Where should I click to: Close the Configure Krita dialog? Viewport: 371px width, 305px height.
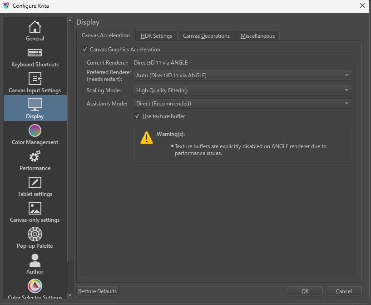[x=362, y=5]
